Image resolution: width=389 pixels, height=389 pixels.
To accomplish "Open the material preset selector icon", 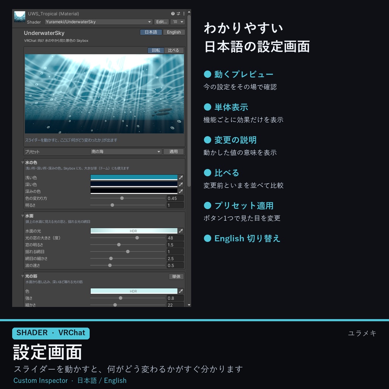I will click(x=179, y=14).
